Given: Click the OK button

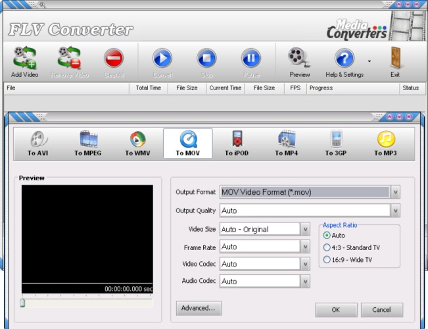Looking at the screenshot, I should tap(336, 310).
